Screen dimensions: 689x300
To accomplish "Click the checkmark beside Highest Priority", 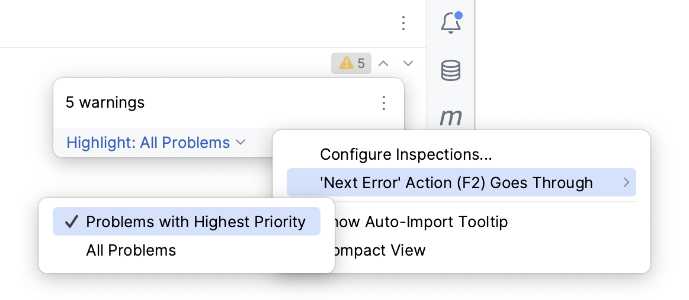I will pos(72,222).
